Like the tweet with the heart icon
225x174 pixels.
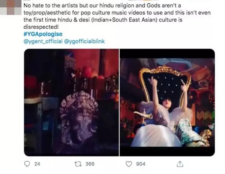point(129,164)
